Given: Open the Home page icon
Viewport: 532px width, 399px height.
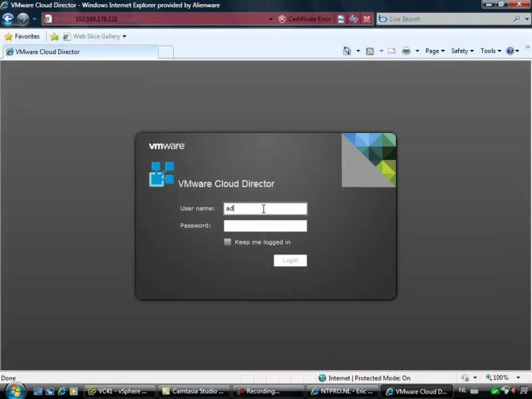Looking at the screenshot, I should (x=346, y=50).
